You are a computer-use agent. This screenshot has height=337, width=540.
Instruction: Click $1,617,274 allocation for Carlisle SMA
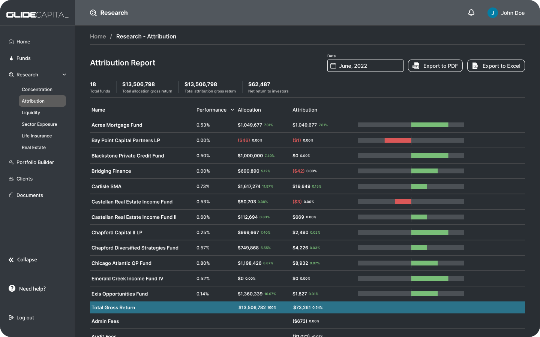click(249, 186)
